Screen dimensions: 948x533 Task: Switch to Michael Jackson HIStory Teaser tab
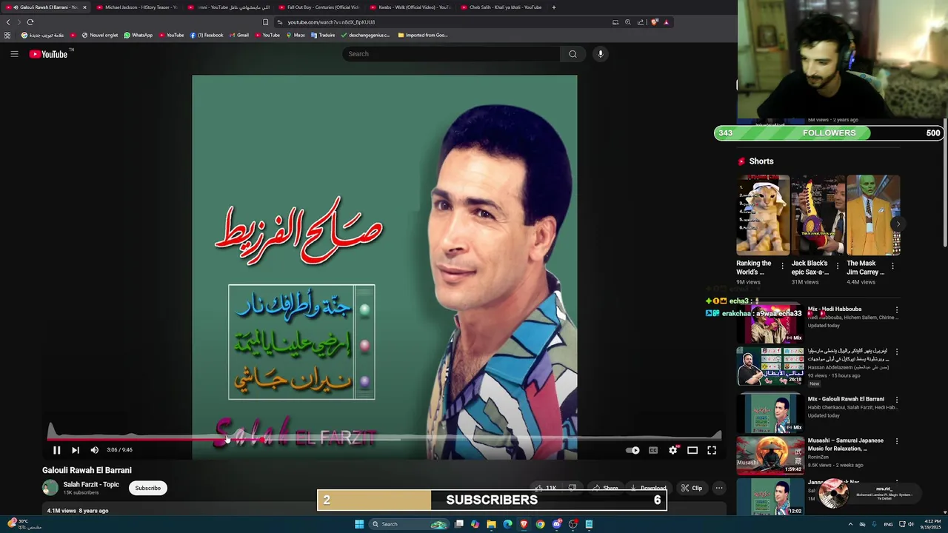point(136,7)
